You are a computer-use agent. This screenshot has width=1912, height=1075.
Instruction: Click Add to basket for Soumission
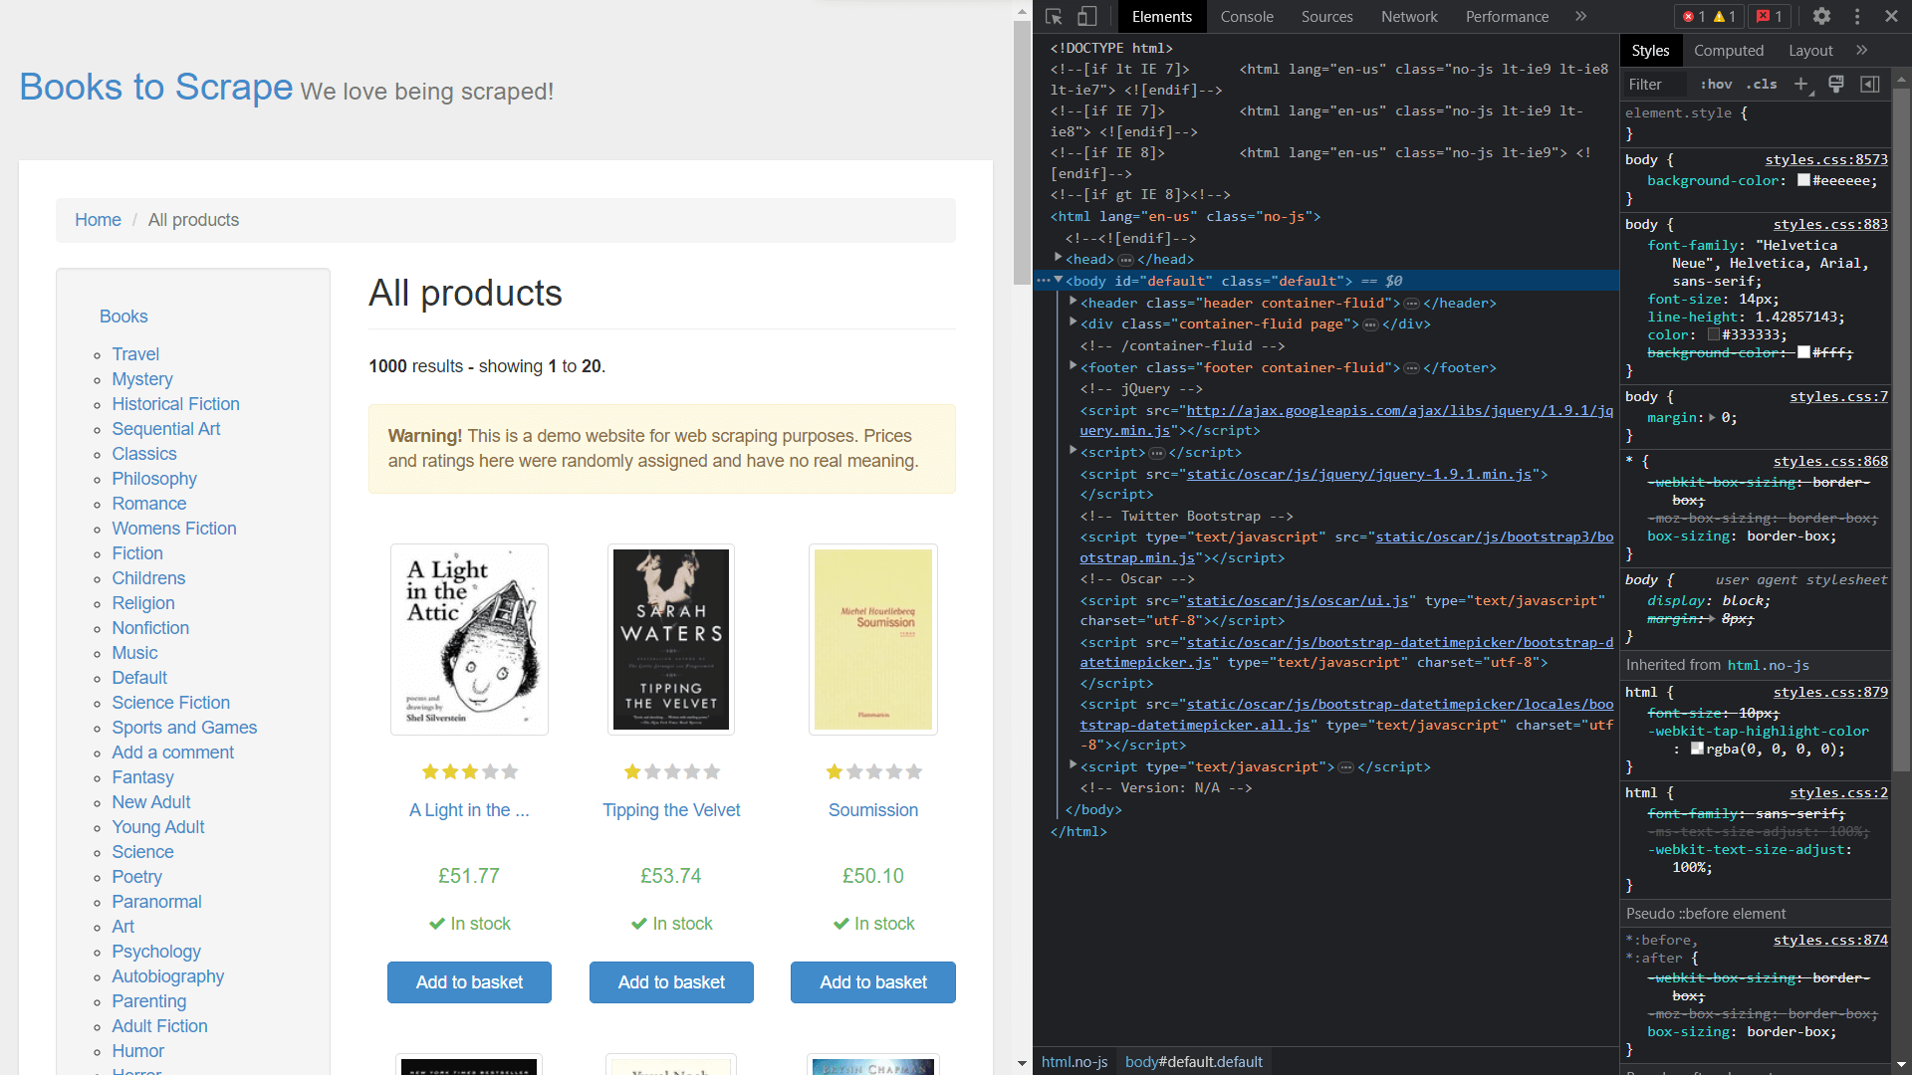coord(872,982)
